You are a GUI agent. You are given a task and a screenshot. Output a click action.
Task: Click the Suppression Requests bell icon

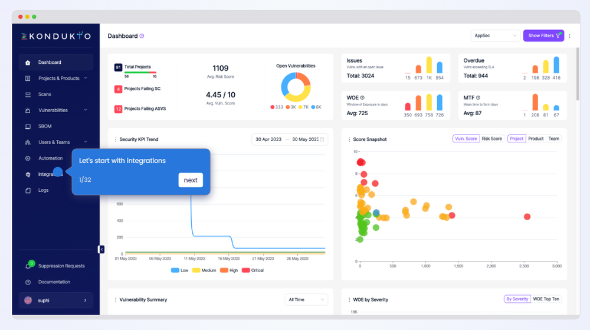coord(28,266)
